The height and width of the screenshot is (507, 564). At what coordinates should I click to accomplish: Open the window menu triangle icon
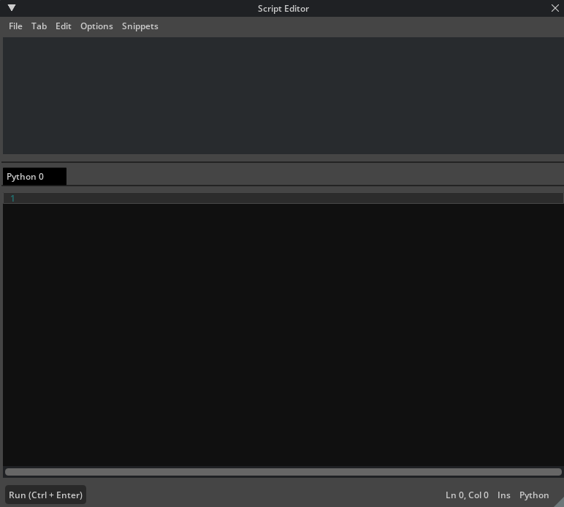(x=11, y=8)
